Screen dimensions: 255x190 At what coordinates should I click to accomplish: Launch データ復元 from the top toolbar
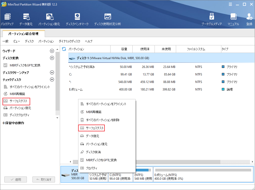tap(26, 20)
